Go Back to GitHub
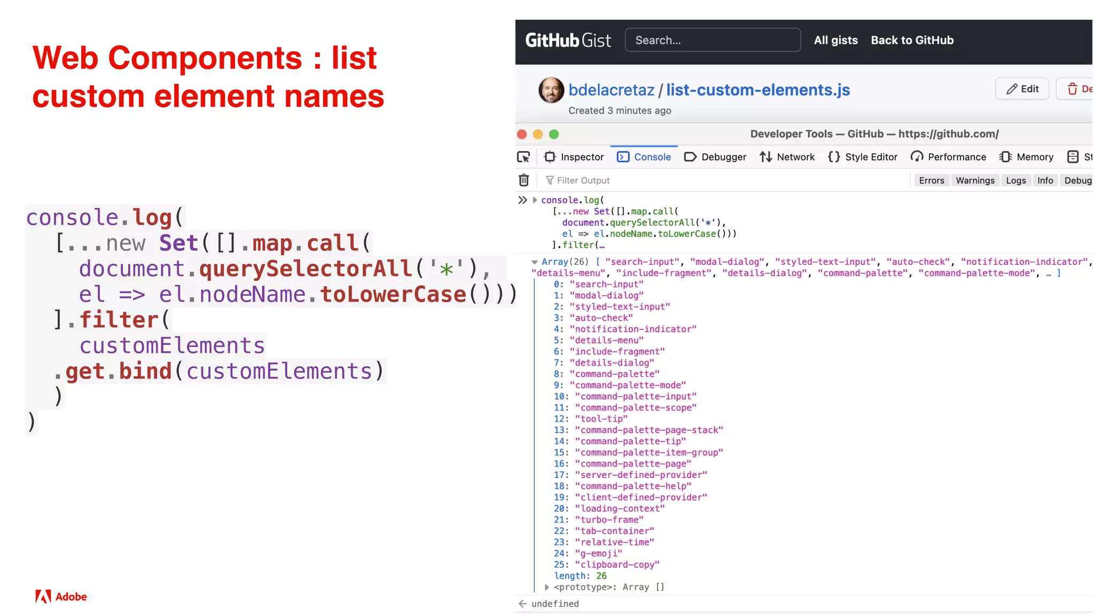The image size is (1094, 615). (x=912, y=40)
